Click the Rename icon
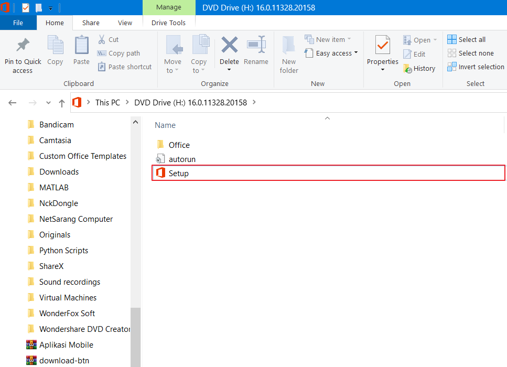This screenshot has height=367, width=507. pos(256,45)
